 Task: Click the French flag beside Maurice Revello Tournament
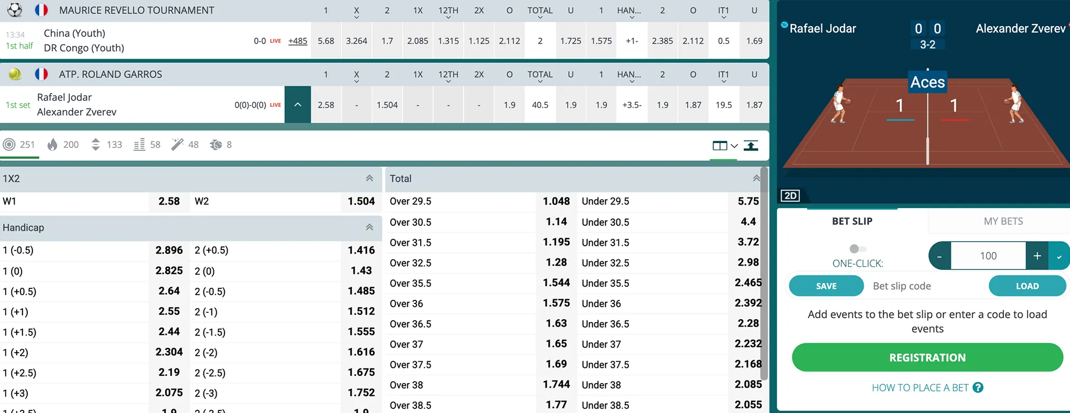(41, 10)
